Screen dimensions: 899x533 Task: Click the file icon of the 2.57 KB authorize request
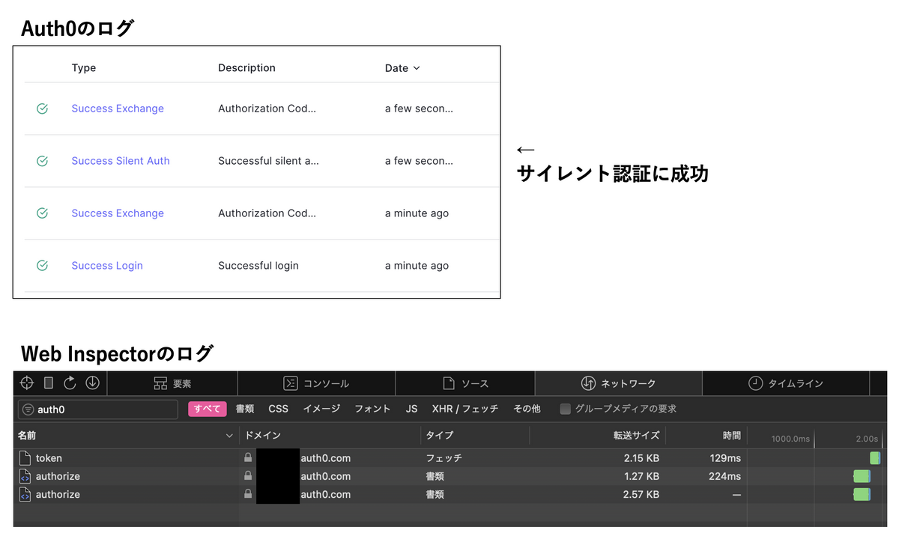click(x=25, y=494)
